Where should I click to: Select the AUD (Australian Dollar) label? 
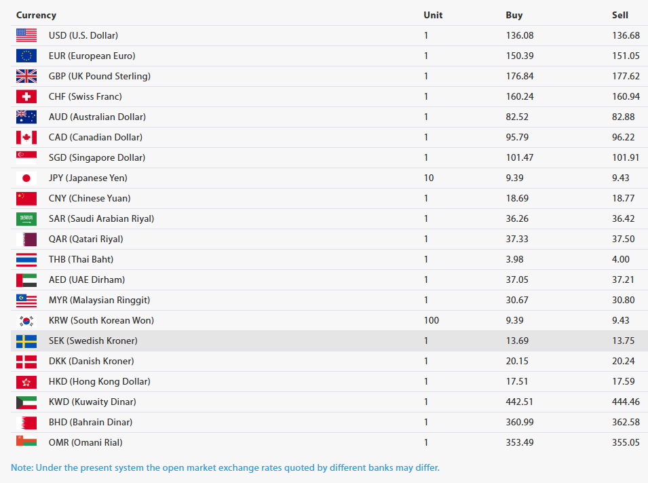[97, 117]
